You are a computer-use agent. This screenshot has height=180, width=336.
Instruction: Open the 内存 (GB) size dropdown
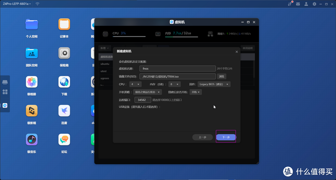coord(174,84)
